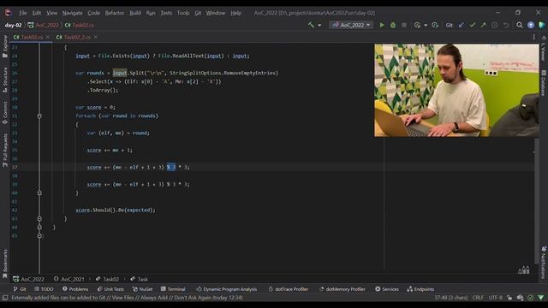The height and width of the screenshot is (308, 548).
Task: Open the Run menu
Action: tap(151, 13)
